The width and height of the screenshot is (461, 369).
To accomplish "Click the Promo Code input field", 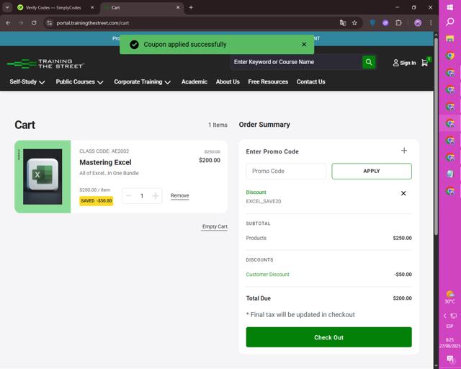I will (x=286, y=172).
